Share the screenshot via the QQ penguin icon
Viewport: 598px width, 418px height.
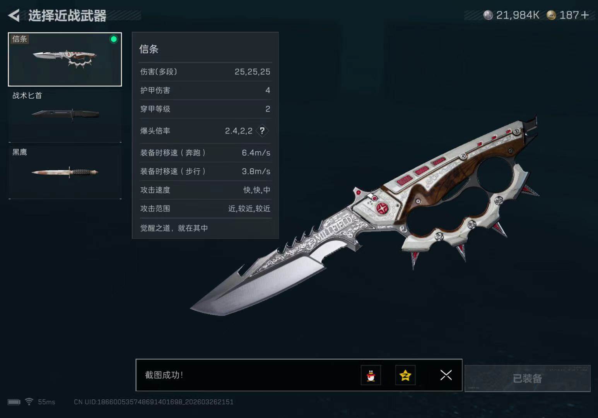(x=371, y=375)
